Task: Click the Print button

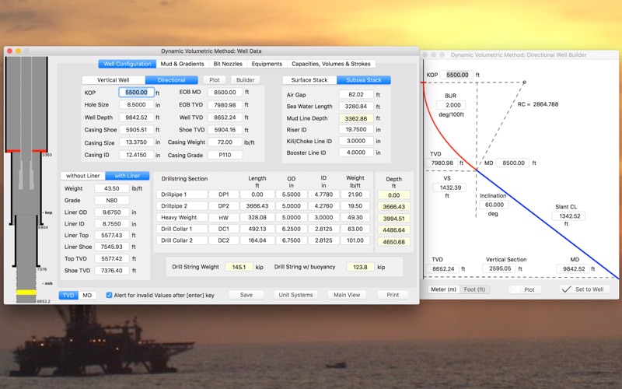Action: pyautogui.click(x=393, y=295)
